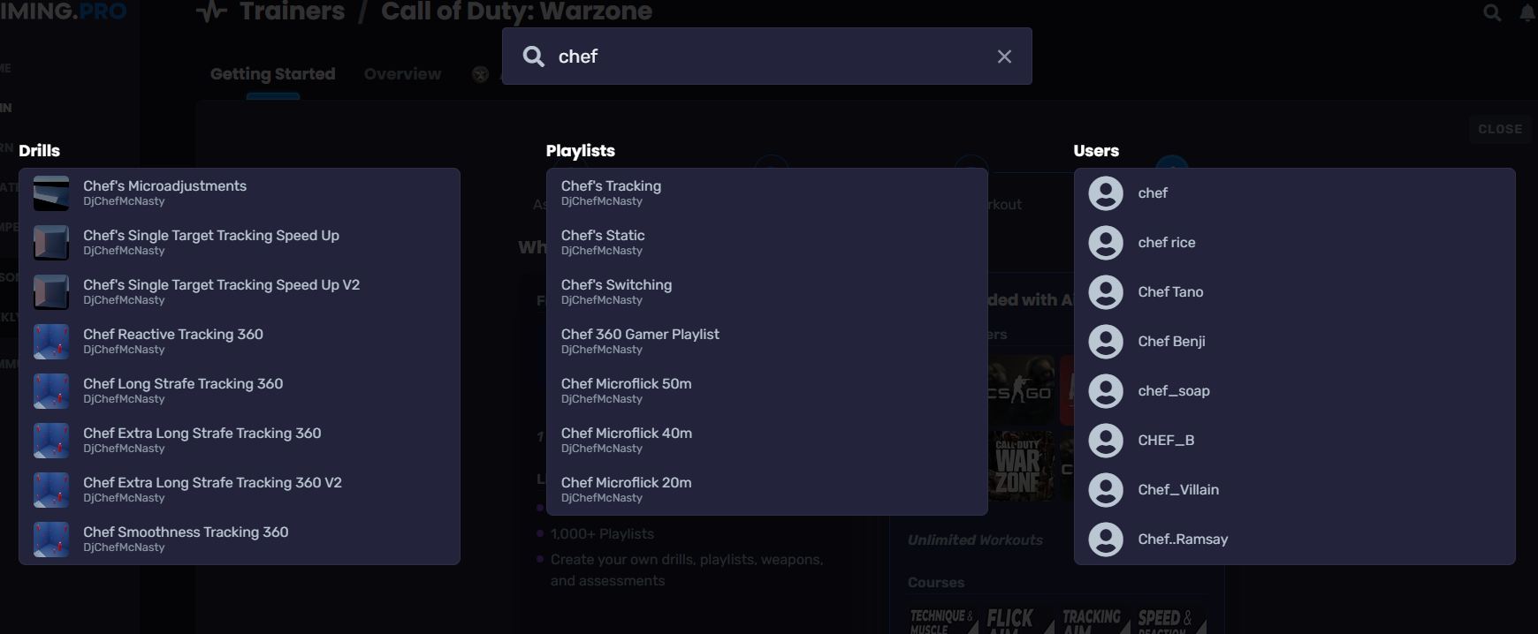Click the avatar icon for Chef Tano
1538x634 pixels.
coord(1106,292)
